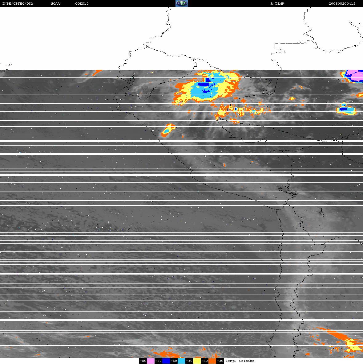Select the pink legend color swatch
This screenshot has height=364, width=363.
point(151,361)
